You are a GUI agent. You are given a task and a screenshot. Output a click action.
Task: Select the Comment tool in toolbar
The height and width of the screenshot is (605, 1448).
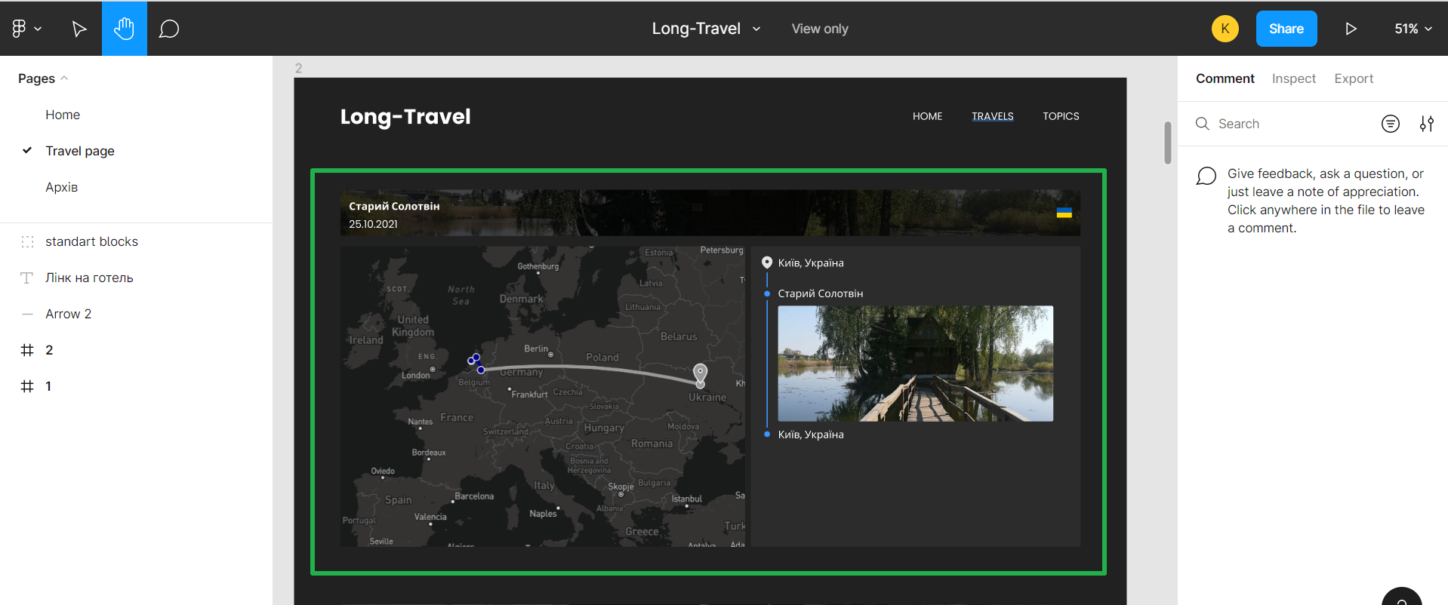click(x=169, y=29)
